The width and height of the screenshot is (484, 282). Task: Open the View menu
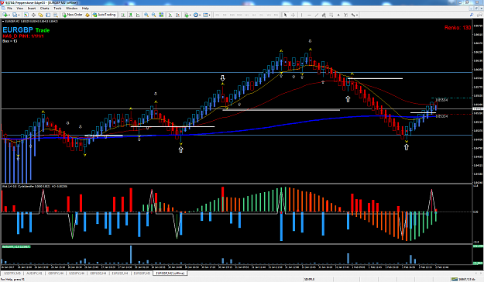(x=20, y=9)
